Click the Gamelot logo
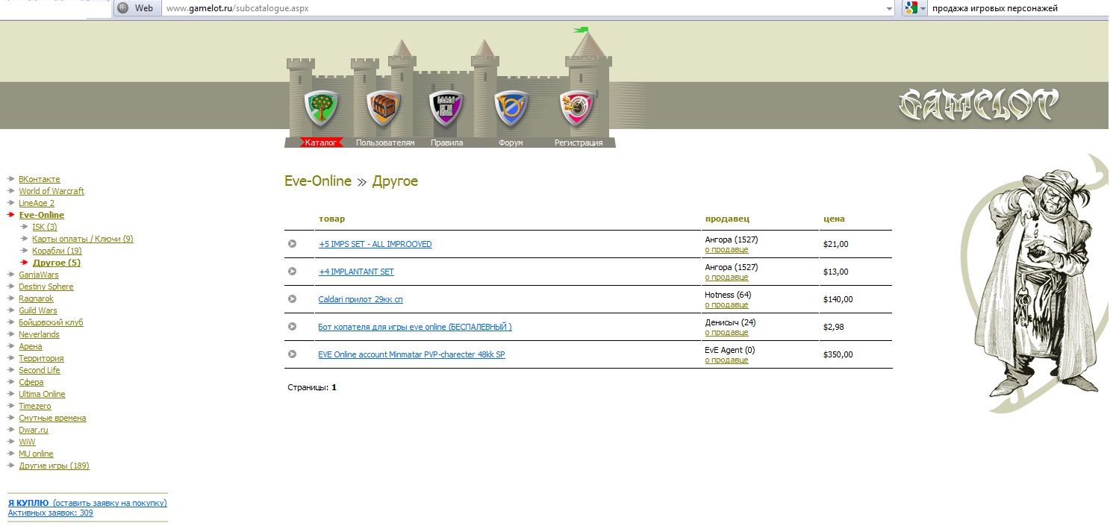Screen dimensions: 1119x529 coord(979,104)
